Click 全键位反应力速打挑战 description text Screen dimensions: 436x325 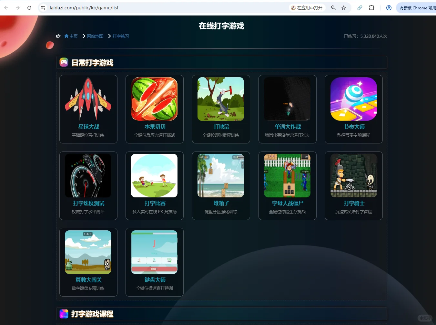click(155, 135)
